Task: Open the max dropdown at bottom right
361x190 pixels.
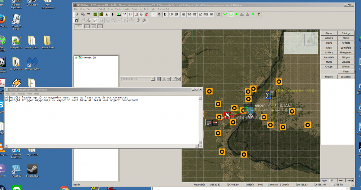Action: pyautogui.click(x=349, y=180)
